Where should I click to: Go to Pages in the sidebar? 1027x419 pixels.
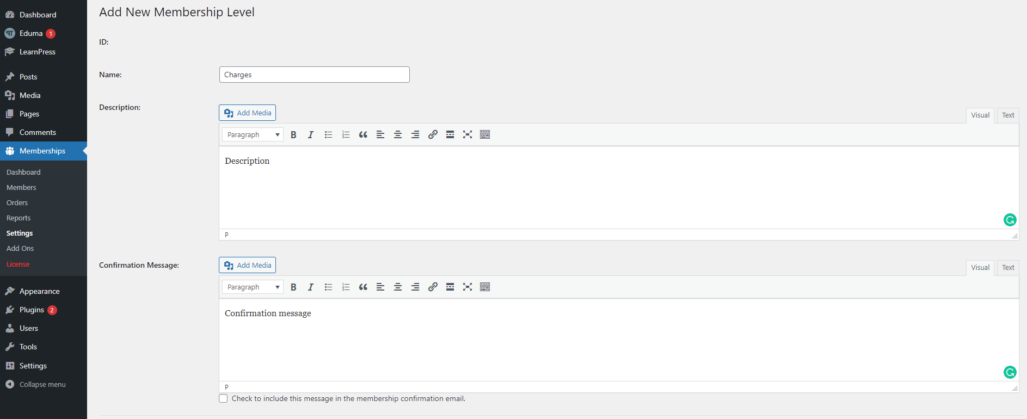tap(44, 114)
